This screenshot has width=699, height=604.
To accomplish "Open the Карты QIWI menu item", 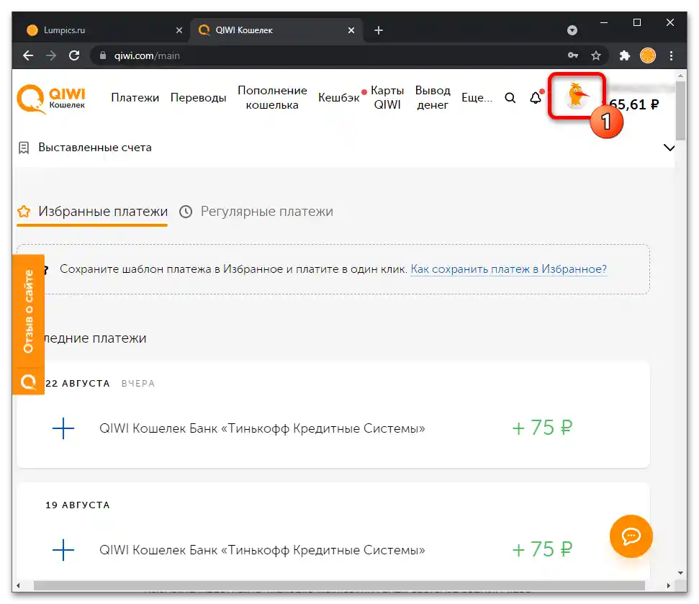I will [x=387, y=98].
